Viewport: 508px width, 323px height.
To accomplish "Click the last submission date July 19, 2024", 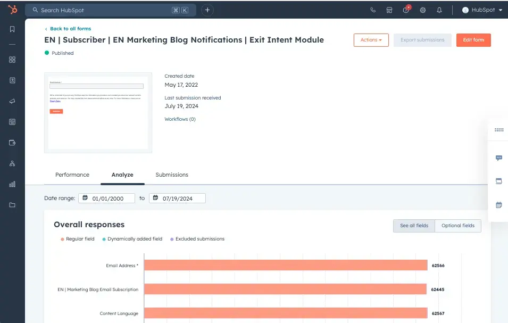I will (x=181, y=106).
